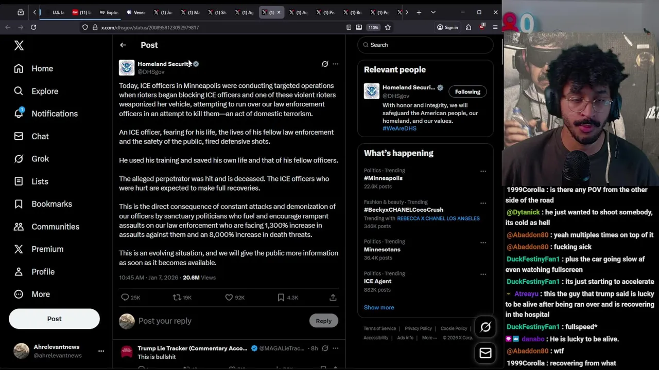Click the verified badge next to Homeland Security
Image resolution: width=659 pixels, height=370 pixels.
click(x=196, y=64)
